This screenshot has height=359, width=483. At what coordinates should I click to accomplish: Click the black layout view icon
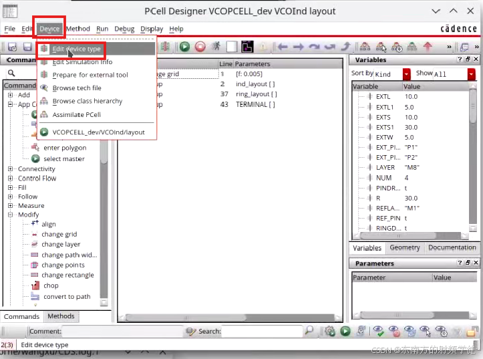tap(247, 47)
